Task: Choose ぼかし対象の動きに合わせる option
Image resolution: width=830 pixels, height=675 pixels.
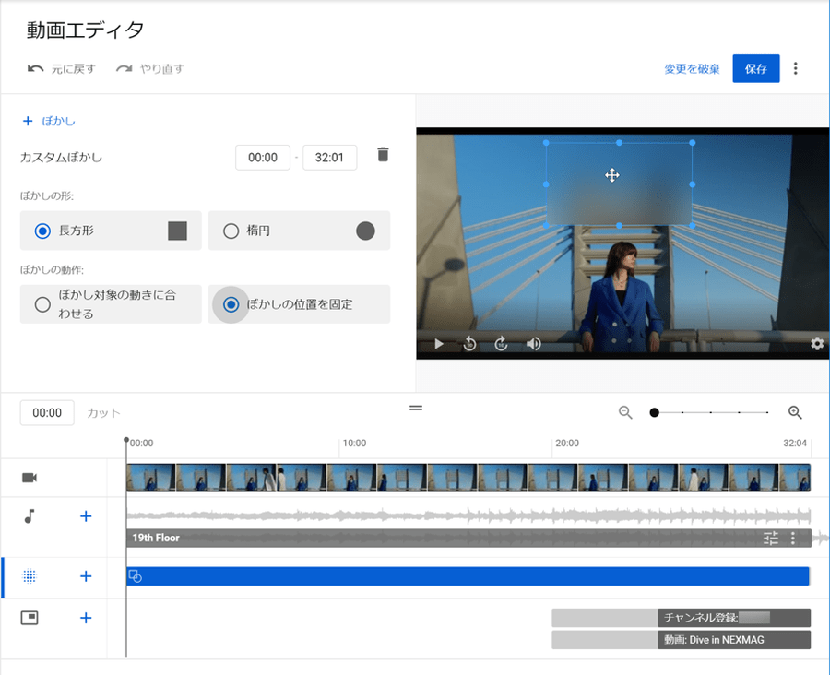Action: (x=42, y=304)
